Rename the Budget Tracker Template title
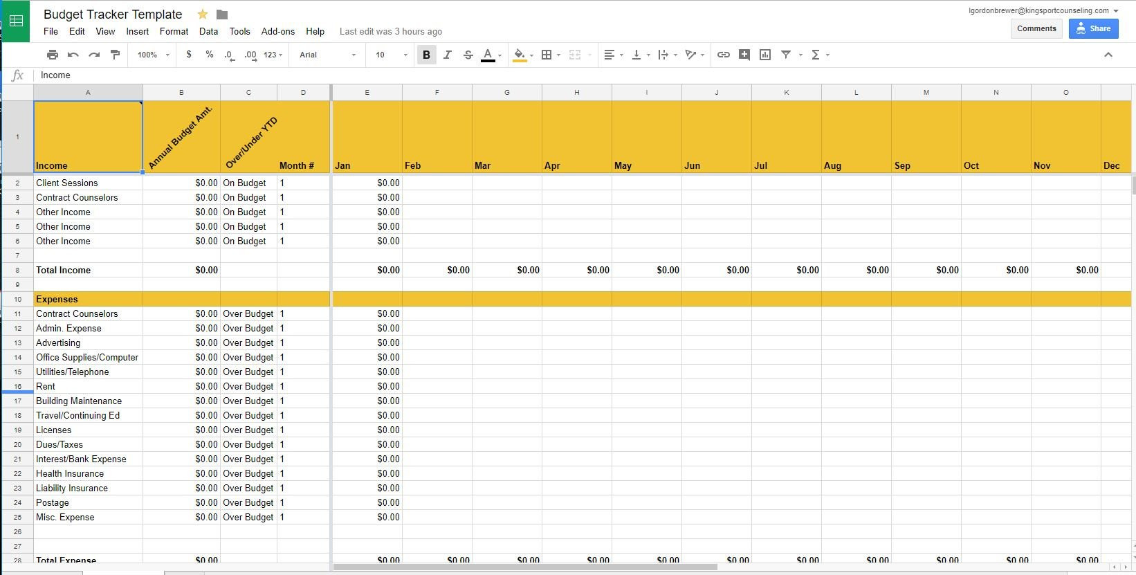 113,15
